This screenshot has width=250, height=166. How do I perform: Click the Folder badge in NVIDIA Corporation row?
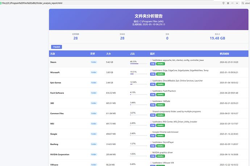pyautogui.click(x=94, y=154)
